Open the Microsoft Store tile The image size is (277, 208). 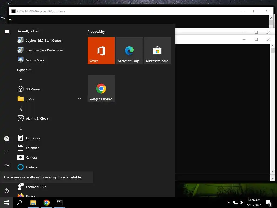157,51
